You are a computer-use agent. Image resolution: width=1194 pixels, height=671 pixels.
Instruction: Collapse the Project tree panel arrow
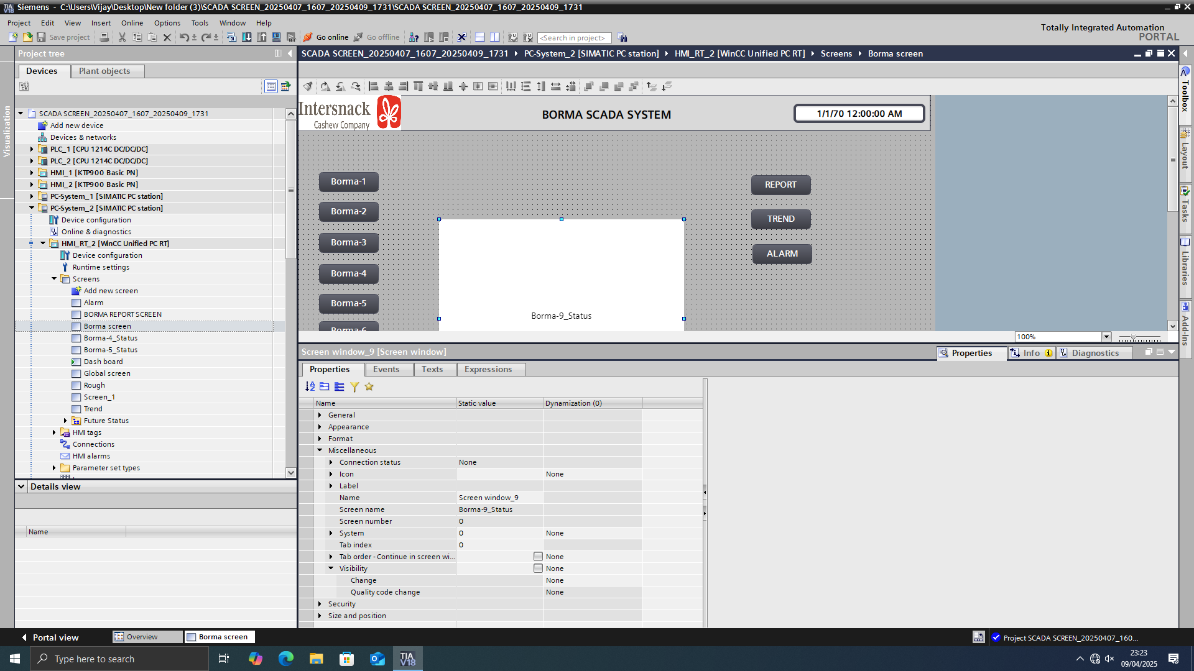290,53
